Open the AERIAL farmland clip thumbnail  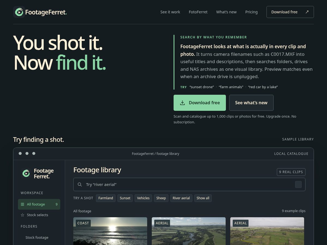pos(267,231)
